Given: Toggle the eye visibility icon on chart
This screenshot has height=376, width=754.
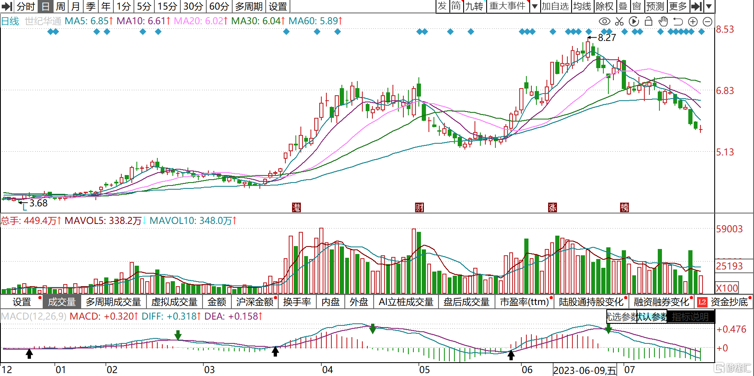Looking at the screenshot, I should click(x=604, y=21).
